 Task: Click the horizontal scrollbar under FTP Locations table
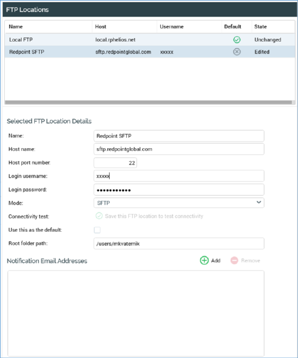148,102
